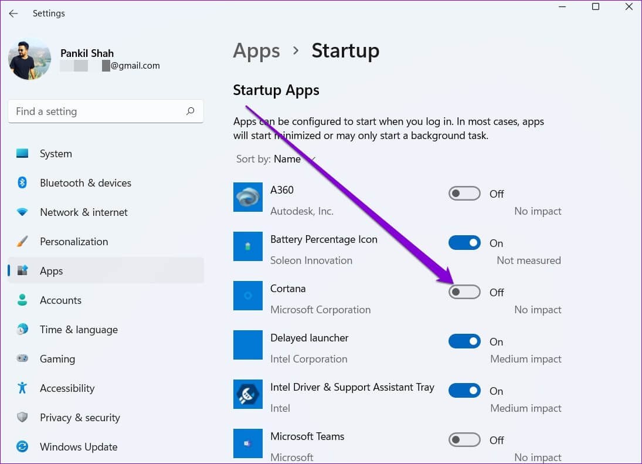Click the back arrow in Settings
Image resolution: width=642 pixels, height=464 pixels.
pos(13,13)
